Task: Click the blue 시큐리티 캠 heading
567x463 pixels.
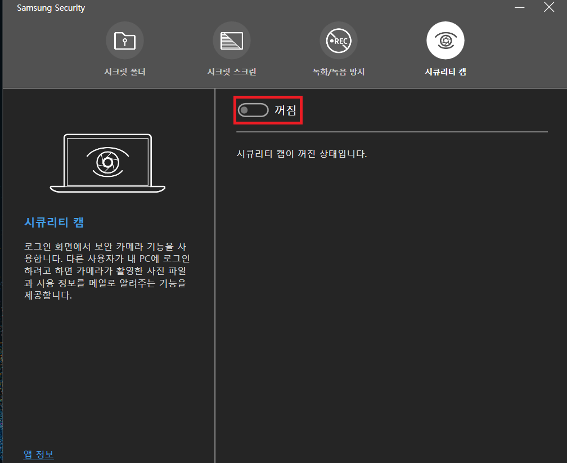Action: [54, 222]
